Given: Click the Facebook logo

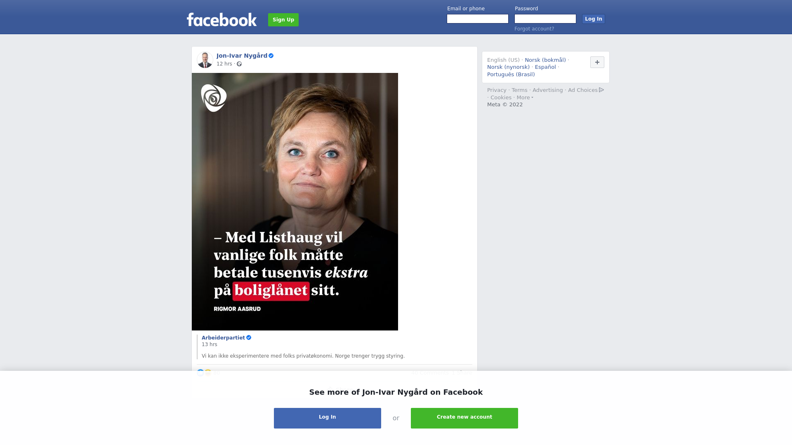Looking at the screenshot, I should click(222, 19).
